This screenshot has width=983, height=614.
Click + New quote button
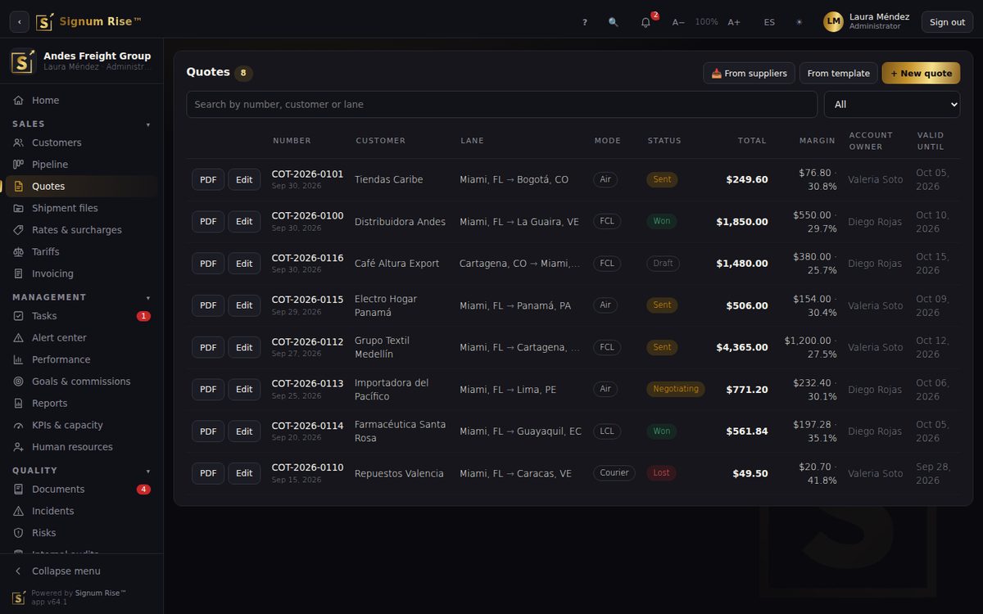[921, 73]
